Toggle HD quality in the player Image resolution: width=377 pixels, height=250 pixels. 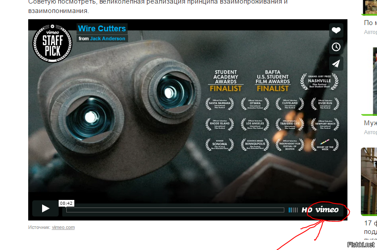(x=307, y=210)
